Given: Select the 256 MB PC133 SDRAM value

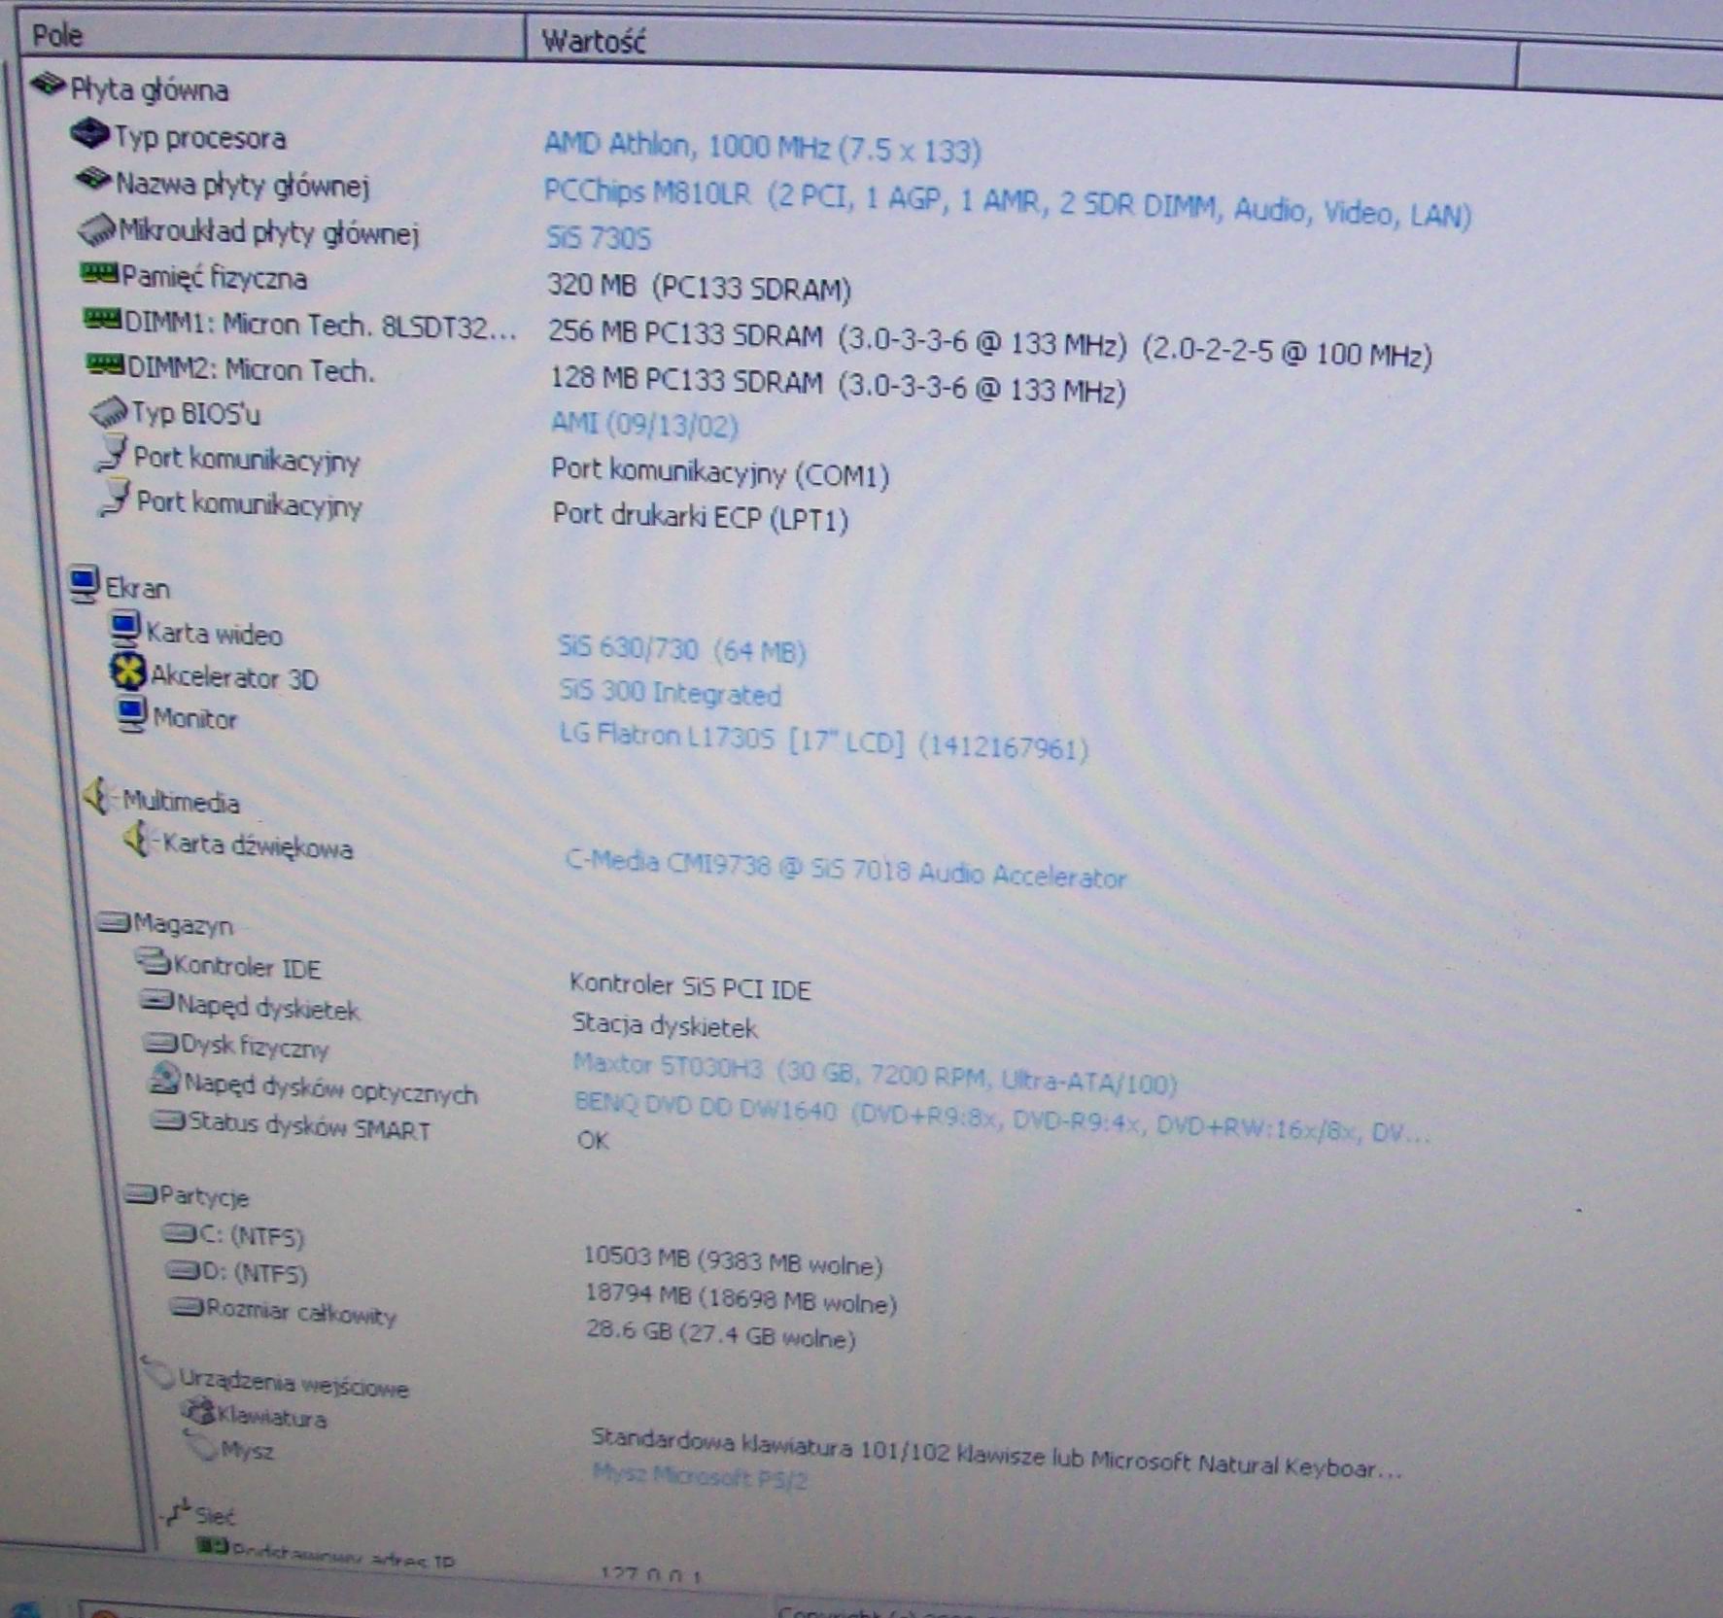Looking at the screenshot, I should point(989,344).
